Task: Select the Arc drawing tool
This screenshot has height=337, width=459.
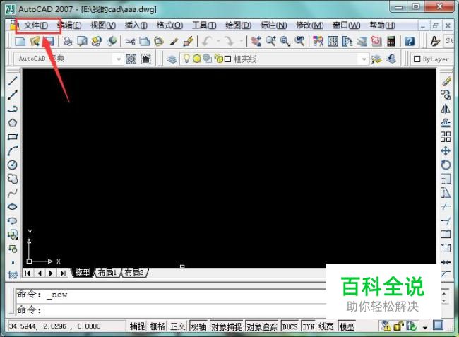Action: click(x=12, y=150)
